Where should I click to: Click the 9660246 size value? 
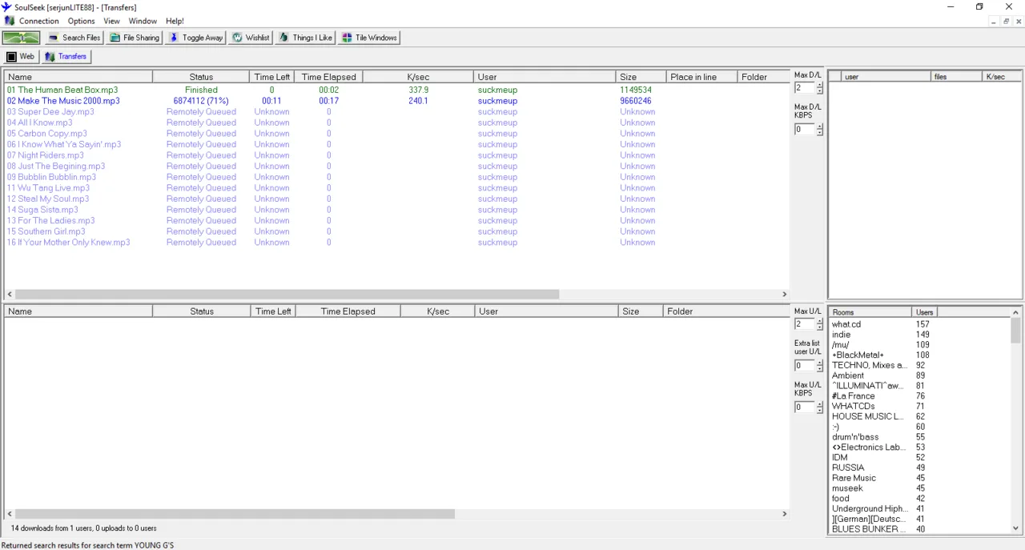pyautogui.click(x=636, y=101)
